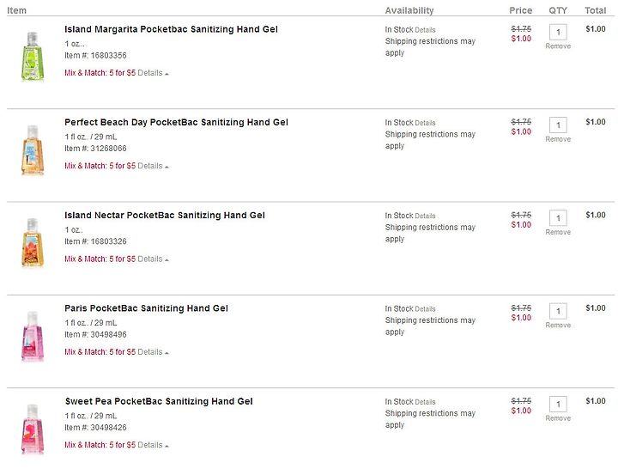Open the Sweet Pea PocketBac bottle image
The height and width of the screenshot is (469, 618).
(33, 429)
